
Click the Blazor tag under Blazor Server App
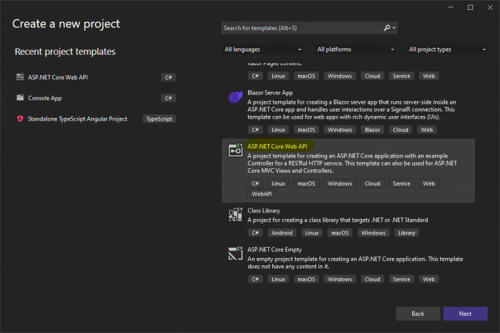372,130
